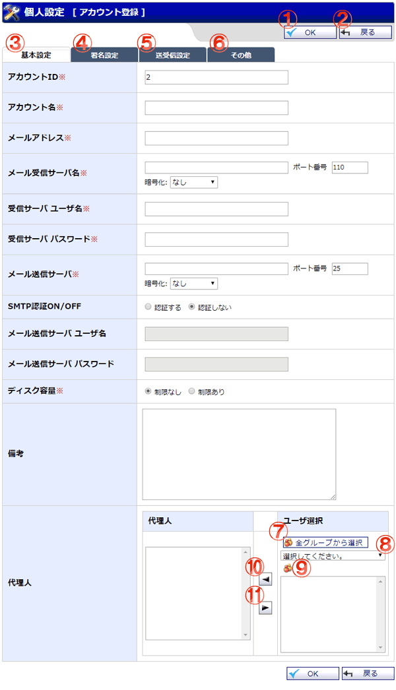The image size is (396, 690).
Task: Click right arrow button to remove proxy
Action: tap(265, 608)
